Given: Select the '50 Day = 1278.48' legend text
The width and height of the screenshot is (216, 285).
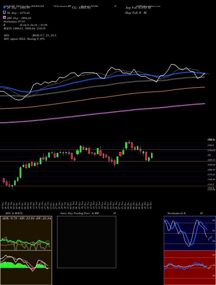Looking at the screenshot, I should (18, 13).
